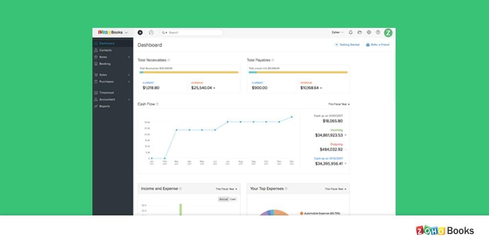
Task: Expand the Purchases submenu arrow
Action: click(x=129, y=81)
